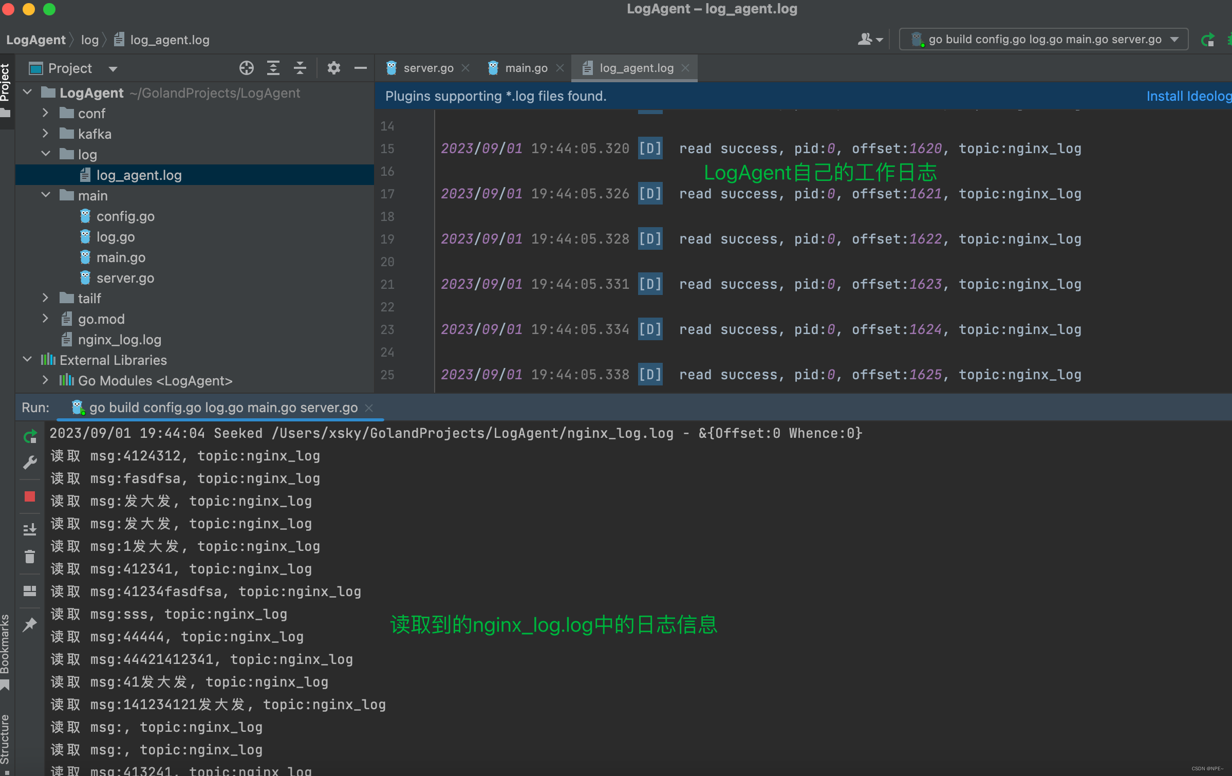Open the user account menu icon
This screenshot has height=776, width=1232.
(868, 39)
